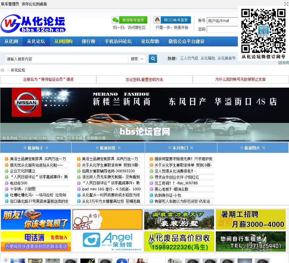Screen dimensions: 289x263
Task: Open post 吐槽吐槽北马:一场马拉松
Action: pyautogui.click(x=38, y=195)
